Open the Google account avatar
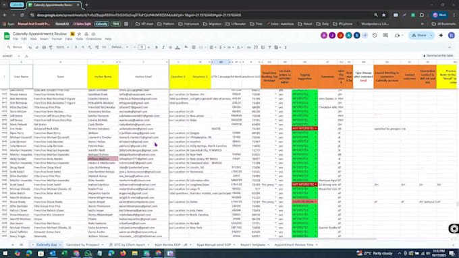The width and height of the screenshot is (459, 258). [452, 35]
